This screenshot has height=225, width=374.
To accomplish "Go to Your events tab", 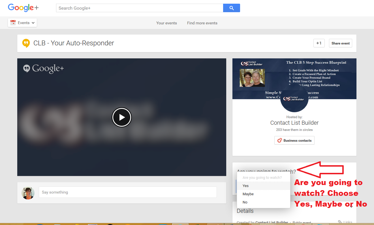I will [166, 23].
